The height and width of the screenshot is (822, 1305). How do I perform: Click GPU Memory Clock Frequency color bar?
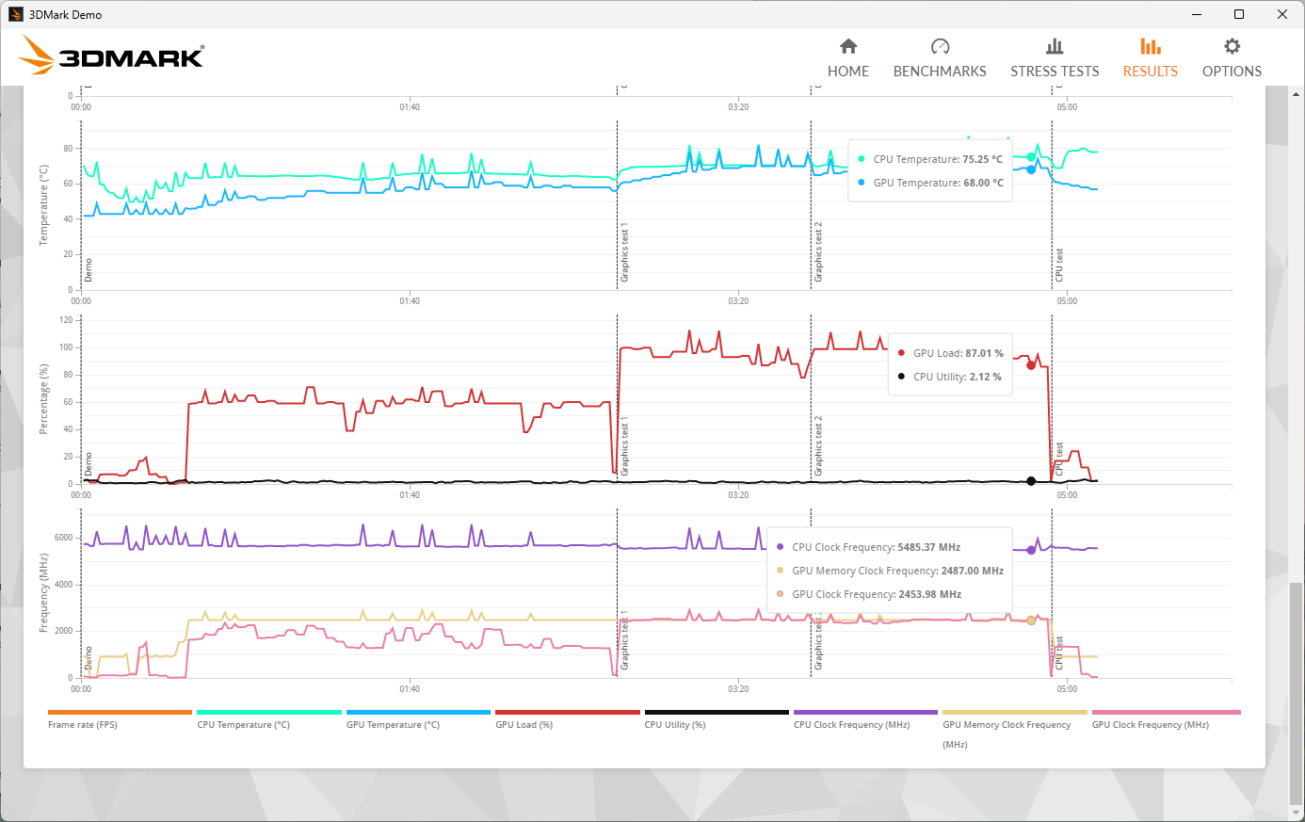pos(1014,713)
